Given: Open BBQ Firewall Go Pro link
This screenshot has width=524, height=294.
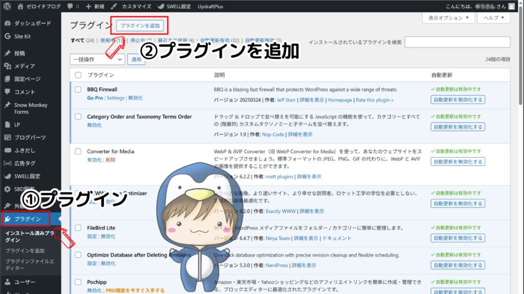Looking at the screenshot, I should [x=95, y=98].
